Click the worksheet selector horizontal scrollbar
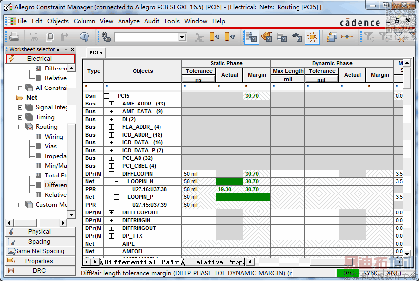Viewport: 419px width, 281px height. [37, 223]
